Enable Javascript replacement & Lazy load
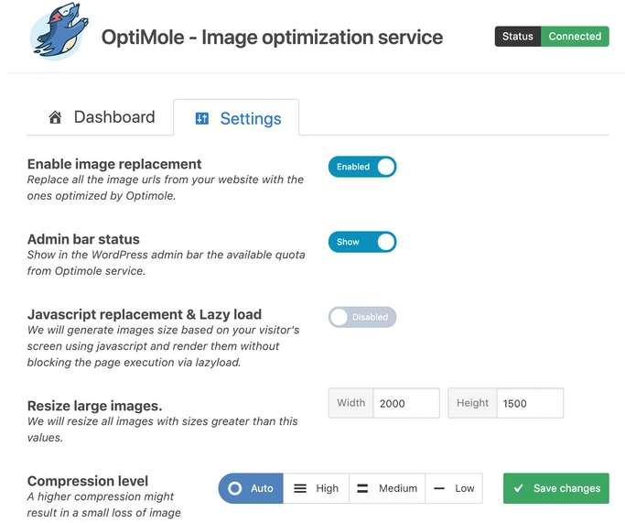The width and height of the screenshot is (625, 523). click(x=362, y=317)
